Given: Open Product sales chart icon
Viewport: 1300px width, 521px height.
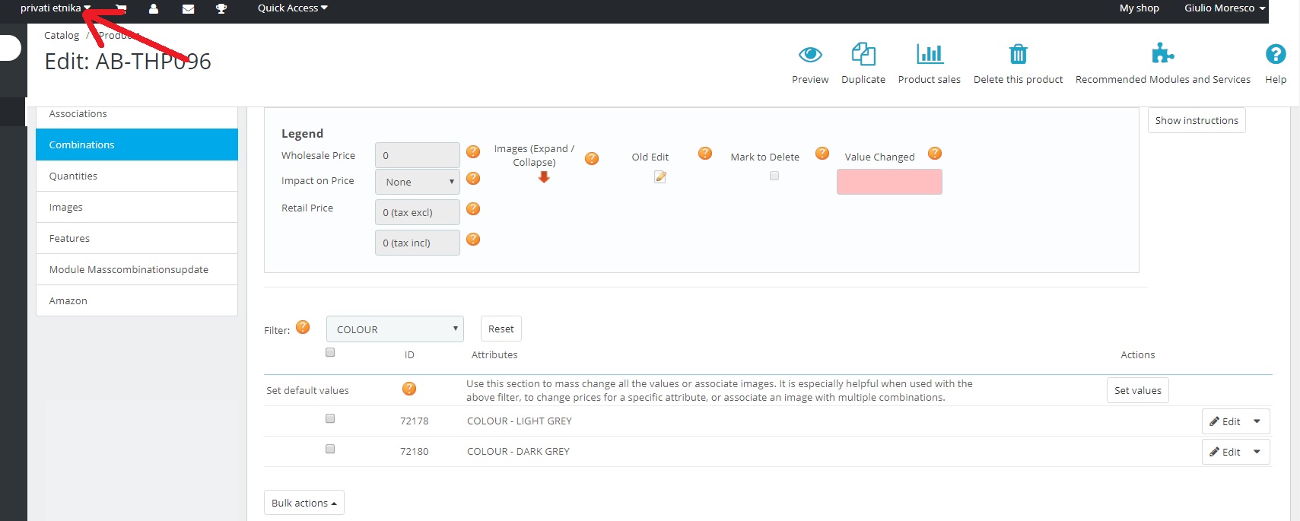Looking at the screenshot, I should [930, 53].
